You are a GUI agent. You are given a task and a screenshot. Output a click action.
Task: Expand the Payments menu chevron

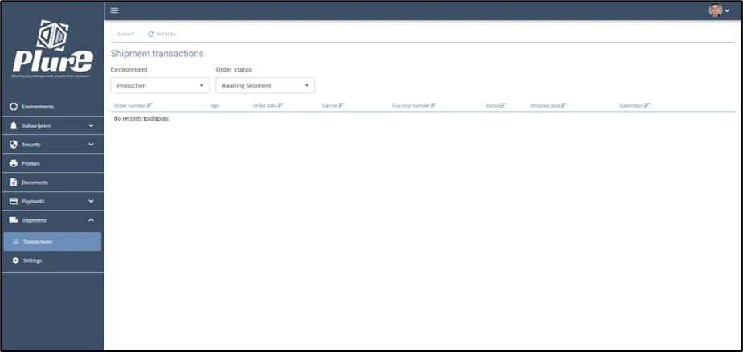tap(92, 201)
